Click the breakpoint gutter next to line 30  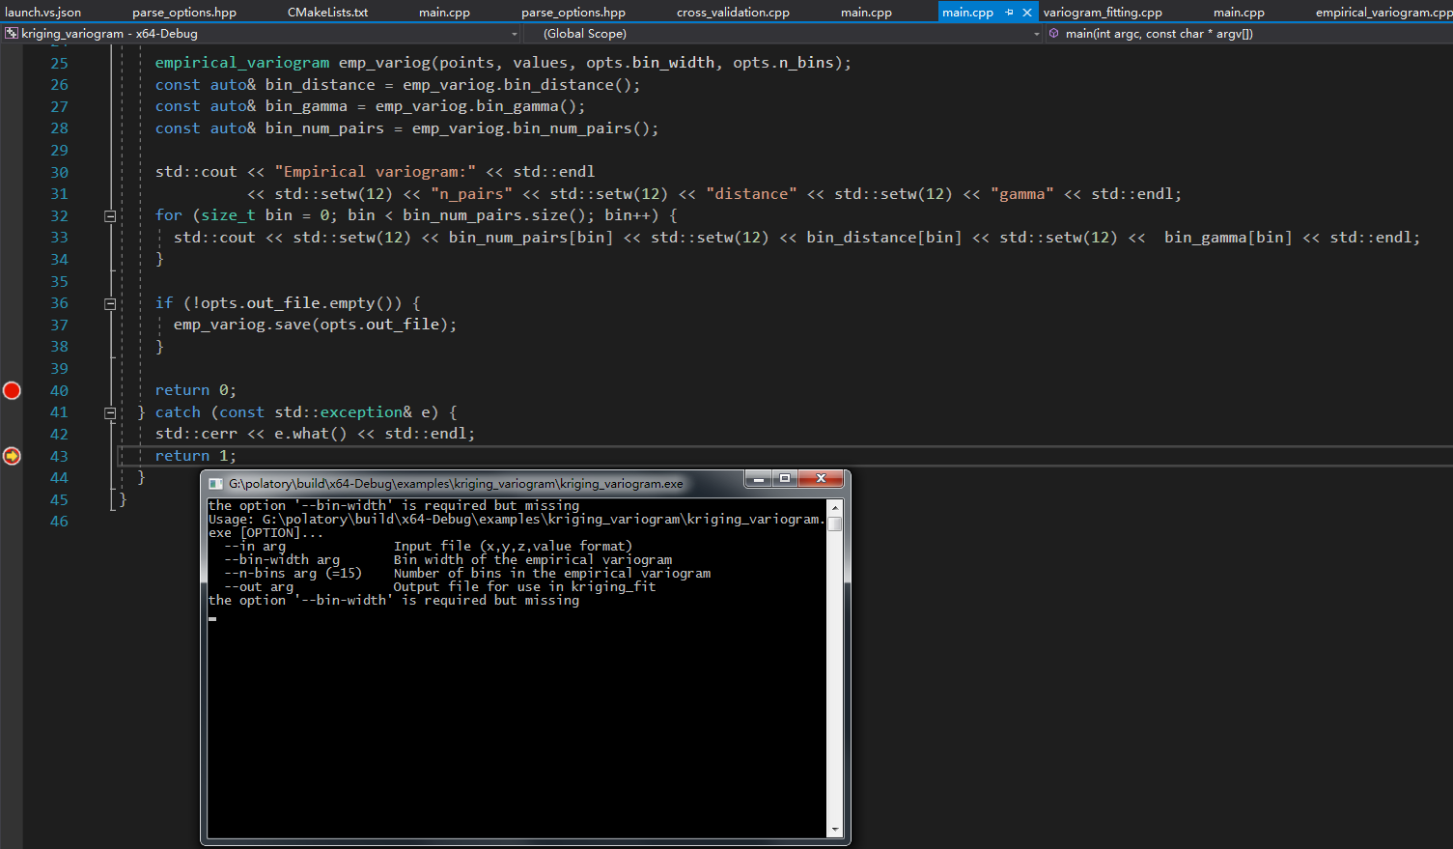click(x=12, y=171)
